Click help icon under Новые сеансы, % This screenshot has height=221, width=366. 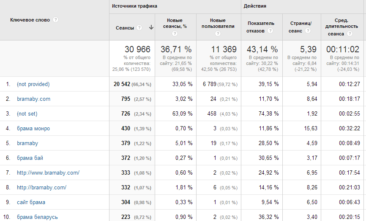tap(175, 34)
